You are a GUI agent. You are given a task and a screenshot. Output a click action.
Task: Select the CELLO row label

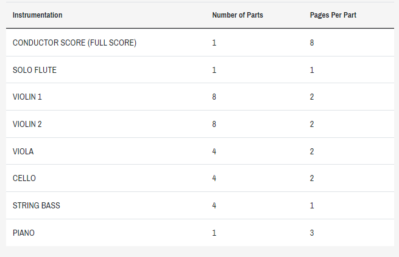(x=24, y=179)
